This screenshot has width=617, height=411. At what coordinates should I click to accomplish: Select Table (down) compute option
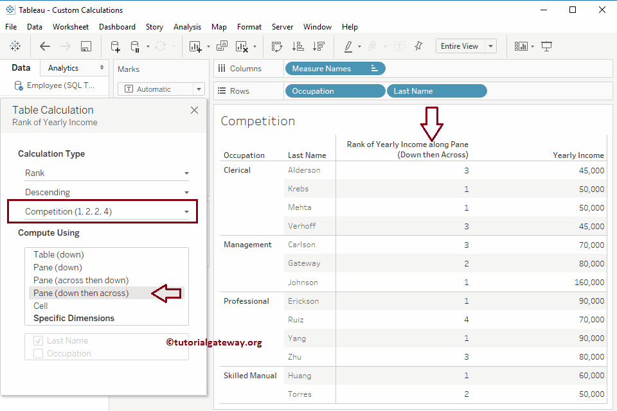58,255
